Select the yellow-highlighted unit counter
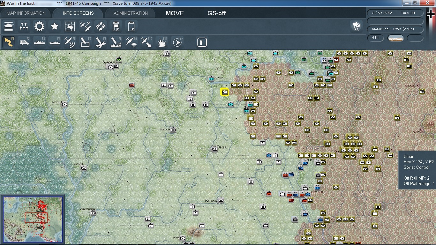The width and height of the screenshot is (436, 245). coord(225,92)
